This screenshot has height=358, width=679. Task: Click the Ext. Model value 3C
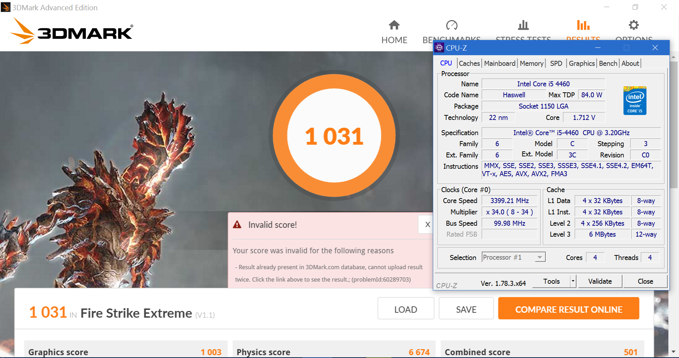572,155
